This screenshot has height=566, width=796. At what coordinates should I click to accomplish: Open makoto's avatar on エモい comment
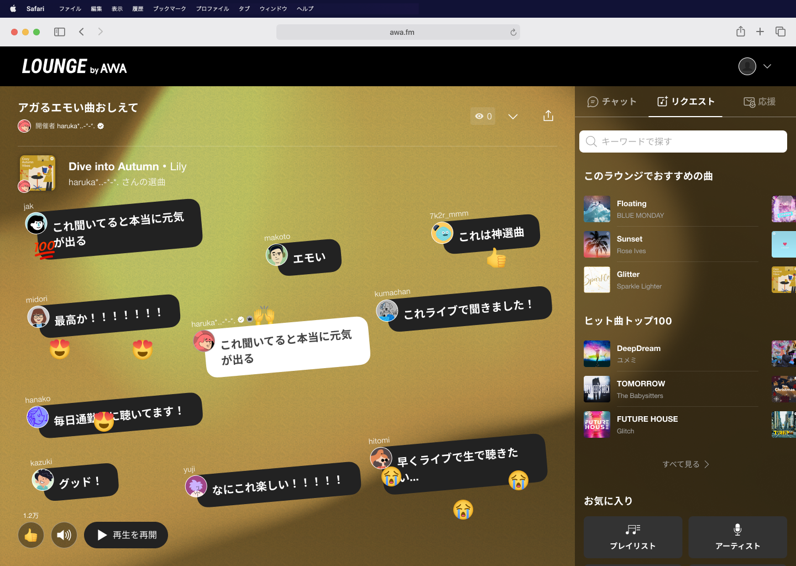[276, 255]
